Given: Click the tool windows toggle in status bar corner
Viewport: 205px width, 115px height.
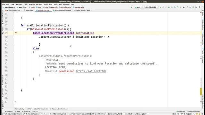Looking at the screenshot, I should pos(3,114).
